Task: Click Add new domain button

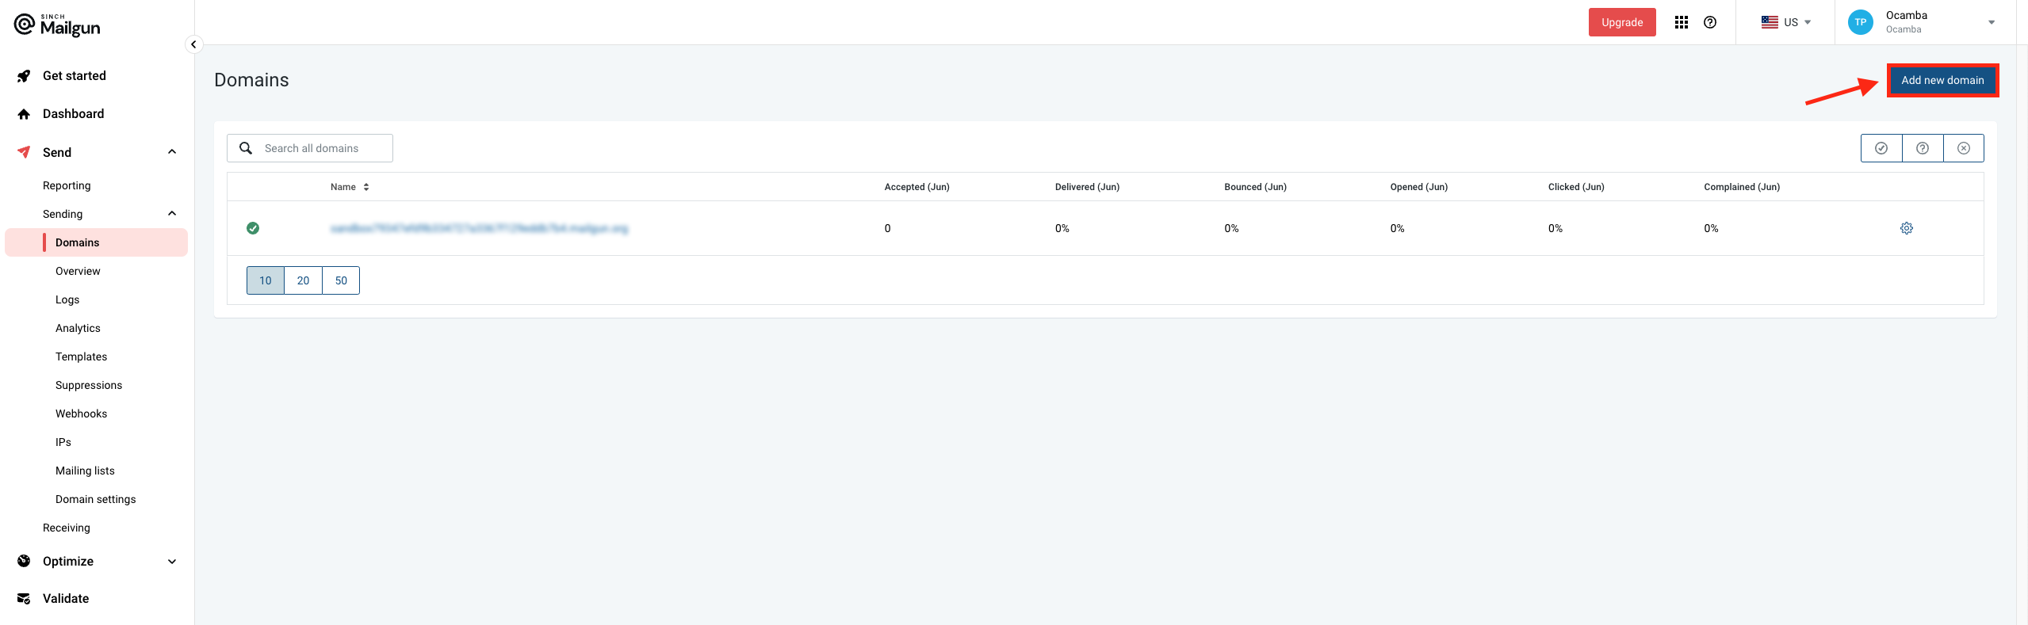Action: [x=1942, y=80]
